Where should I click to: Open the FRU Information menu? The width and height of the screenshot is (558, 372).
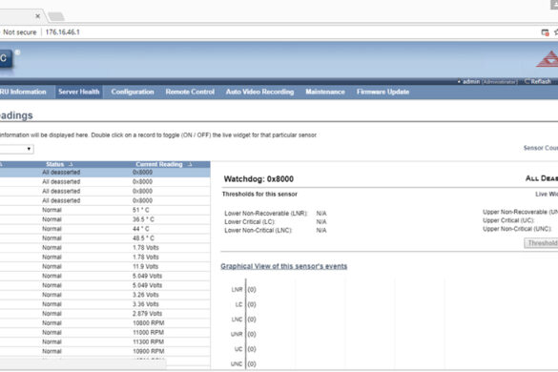23,92
